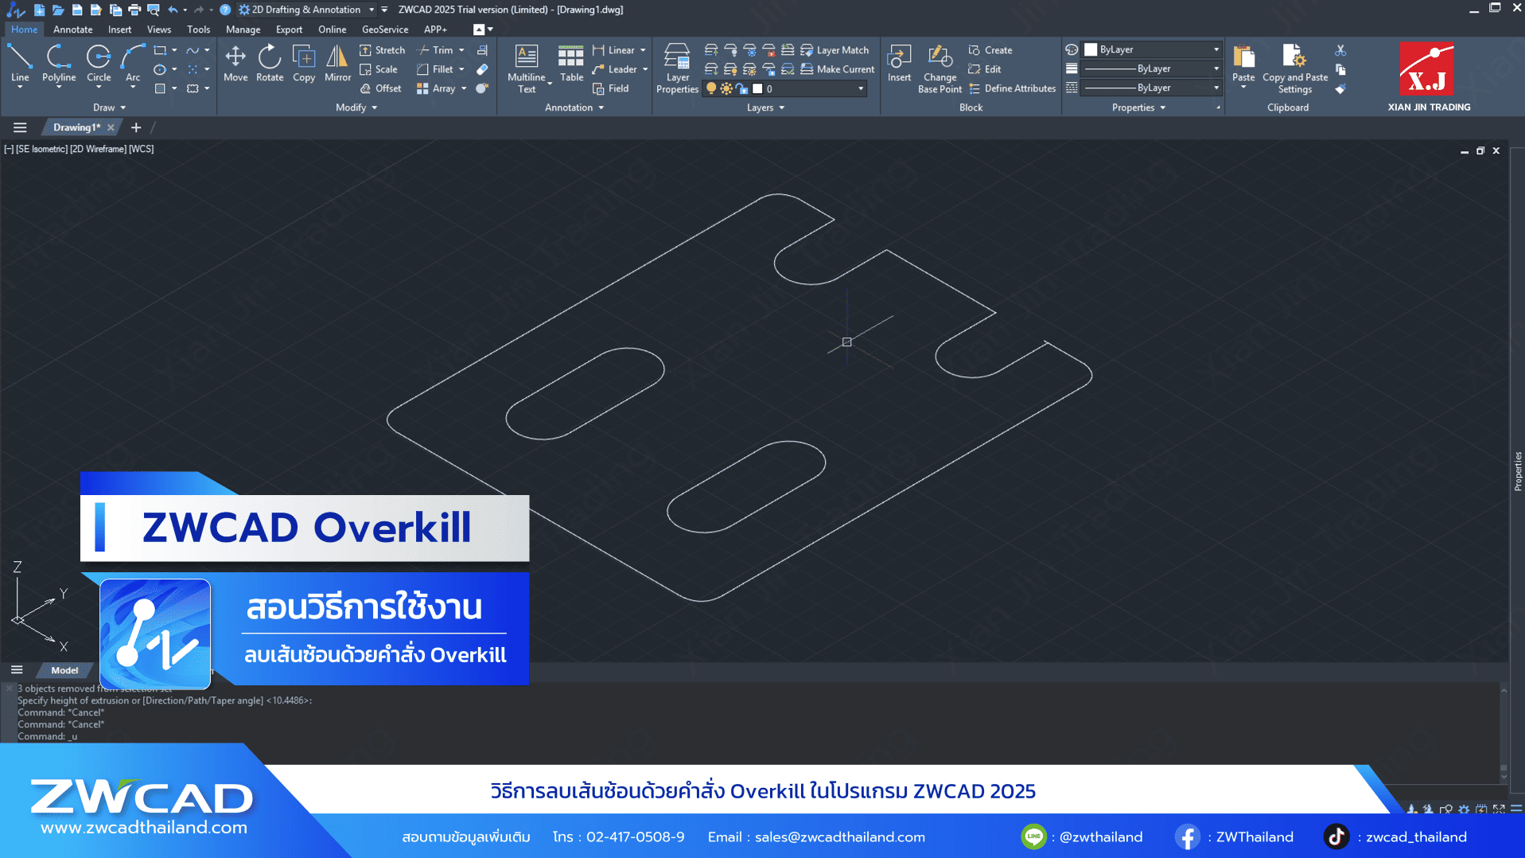Expand the Draw panel
Screen dimensions: 1525x858
point(110,107)
